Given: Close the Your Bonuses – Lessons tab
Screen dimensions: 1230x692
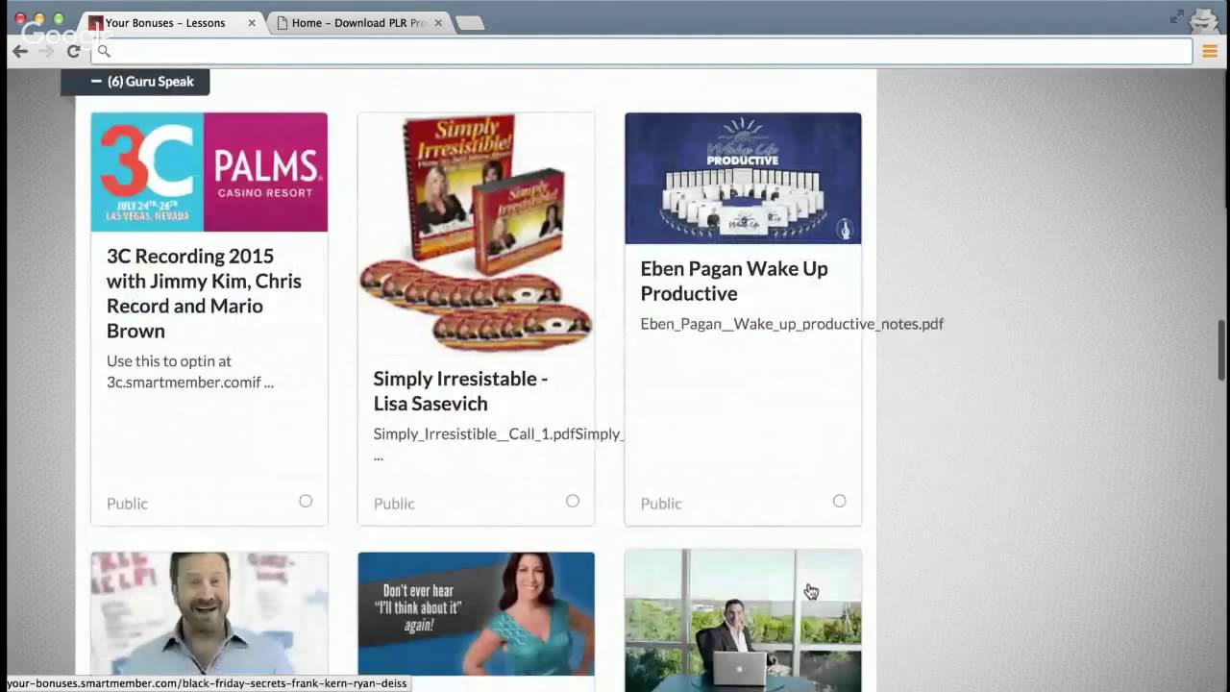Looking at the screenshot, I should tap(252, 22).
